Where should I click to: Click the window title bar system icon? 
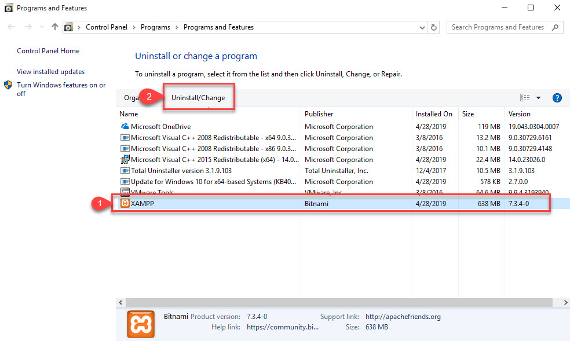tap(9, 8)
